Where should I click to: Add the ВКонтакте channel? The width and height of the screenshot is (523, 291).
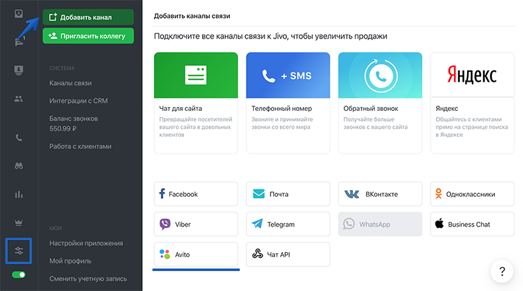point(380,194)
